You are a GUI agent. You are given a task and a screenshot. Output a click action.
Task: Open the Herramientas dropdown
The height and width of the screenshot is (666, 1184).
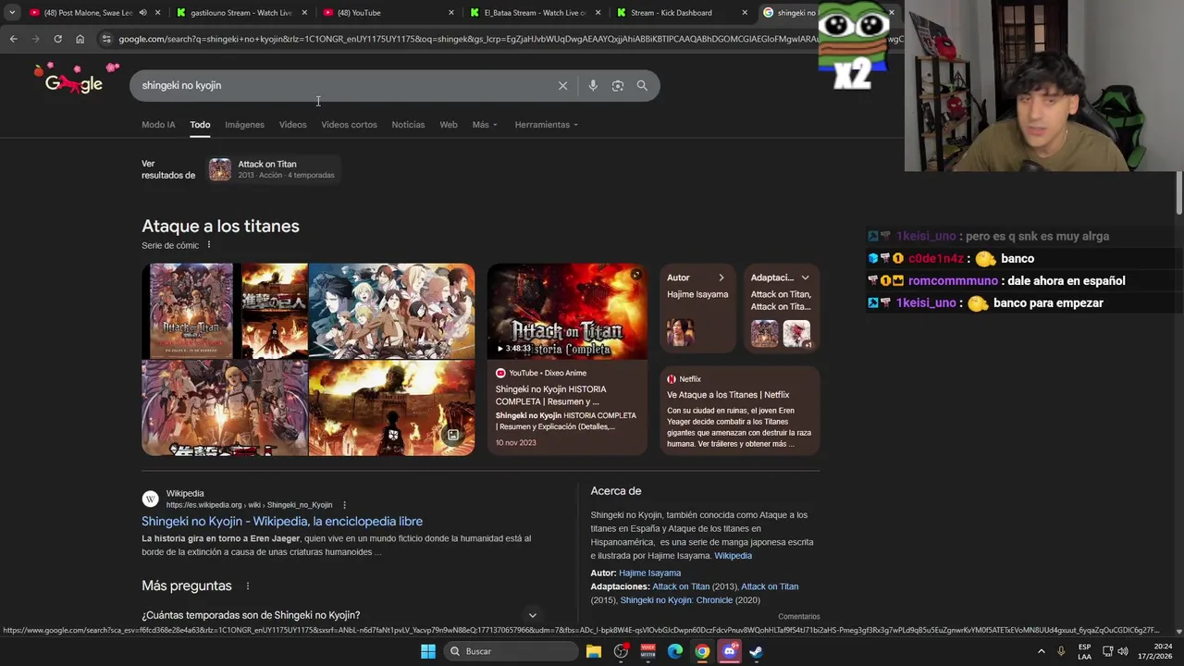[546, 125]
